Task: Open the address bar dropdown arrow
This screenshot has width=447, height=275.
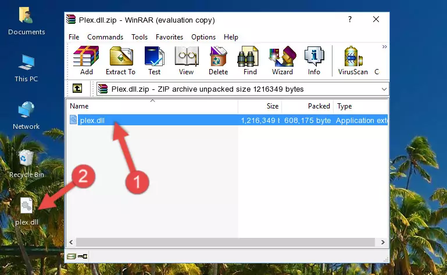Action: (384, 89)
